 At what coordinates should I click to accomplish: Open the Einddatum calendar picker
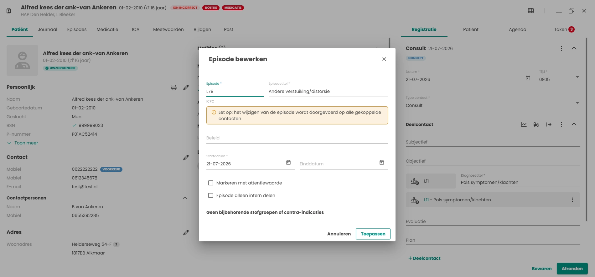pyautogui.click(x=382, y=163)
